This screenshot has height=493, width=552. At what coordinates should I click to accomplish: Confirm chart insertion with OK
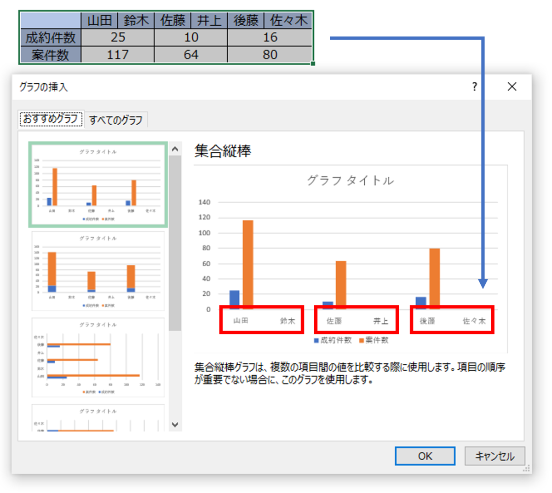(425, 456)
